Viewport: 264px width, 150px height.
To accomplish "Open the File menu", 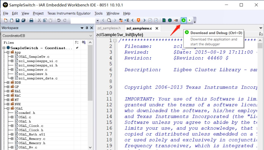I will click(x=6, y=13).
